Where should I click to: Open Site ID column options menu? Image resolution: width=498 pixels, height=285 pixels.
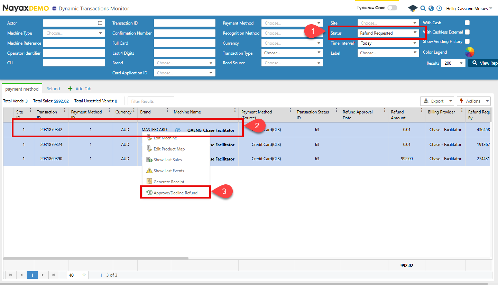[x=30, y=111]
